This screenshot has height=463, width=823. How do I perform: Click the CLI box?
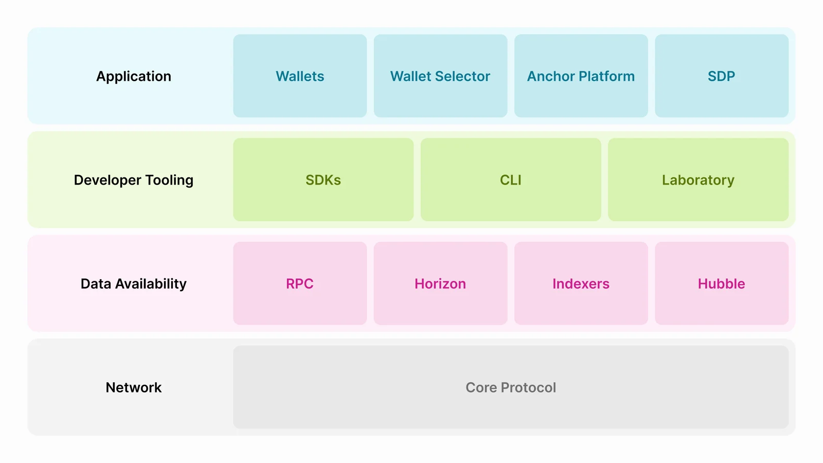[x=511, y=180]
